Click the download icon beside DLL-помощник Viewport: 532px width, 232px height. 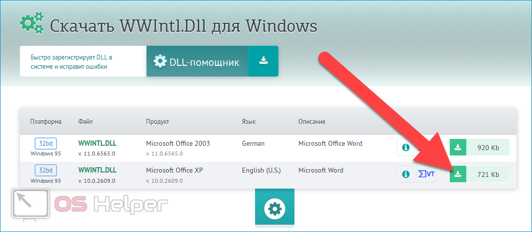(x=263, y=61)
